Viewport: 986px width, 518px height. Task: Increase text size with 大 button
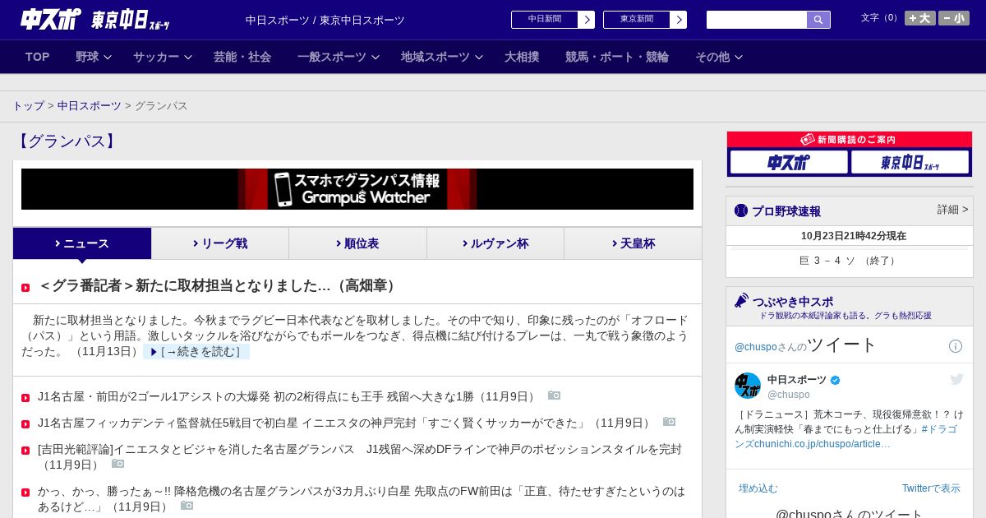[x=920, y=18]
